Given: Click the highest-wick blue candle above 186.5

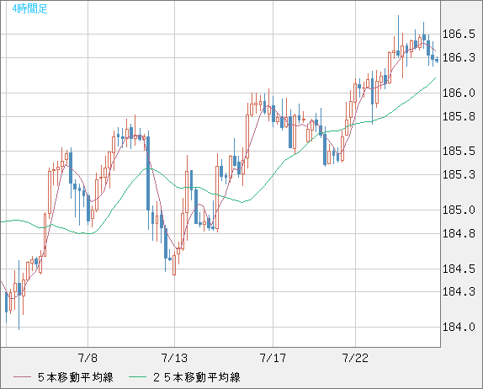Looking at the screenshot, I should pos(398,36).
